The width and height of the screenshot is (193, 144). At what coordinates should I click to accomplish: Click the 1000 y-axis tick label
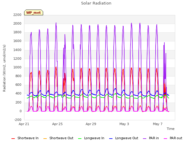point(17,67)
